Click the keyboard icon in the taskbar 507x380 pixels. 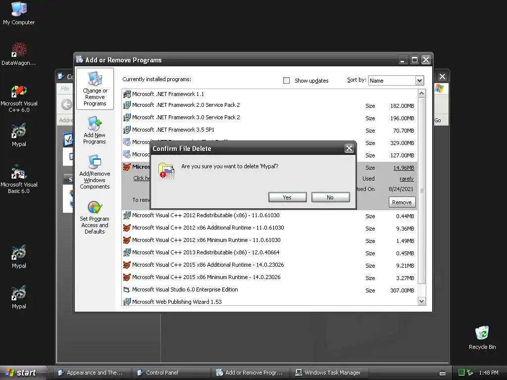(443, 373)
